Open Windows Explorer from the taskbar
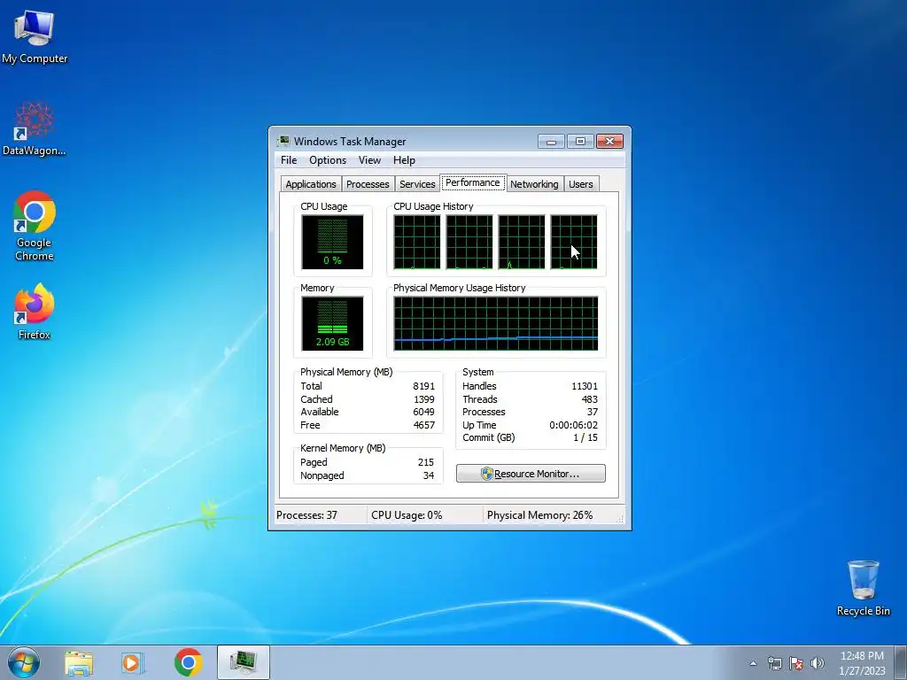This screenshot has height=680, width=907. pyautogui.click(x=79, y=663)
